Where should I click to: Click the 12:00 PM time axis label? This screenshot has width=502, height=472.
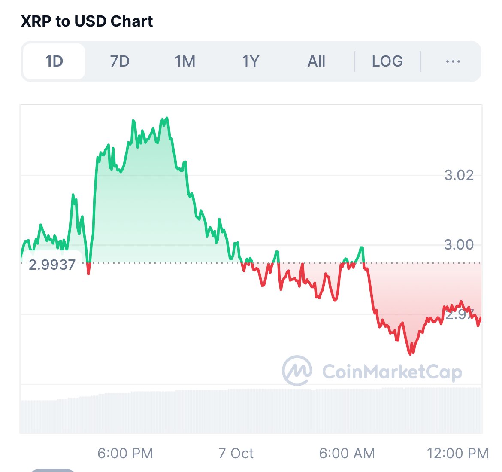457,453
